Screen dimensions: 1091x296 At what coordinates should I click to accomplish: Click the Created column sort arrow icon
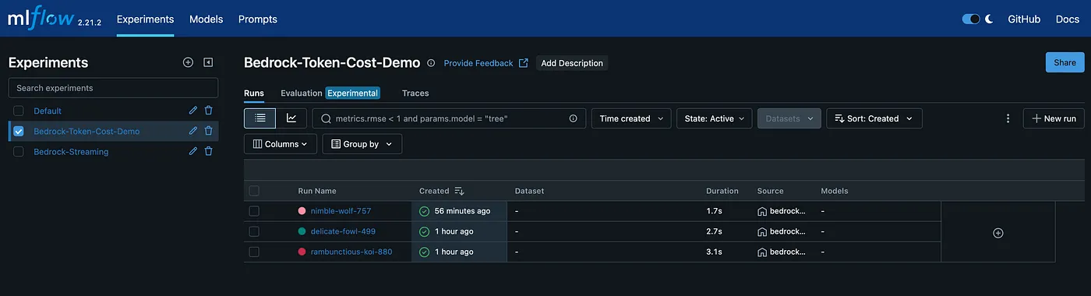pos(459,191)
